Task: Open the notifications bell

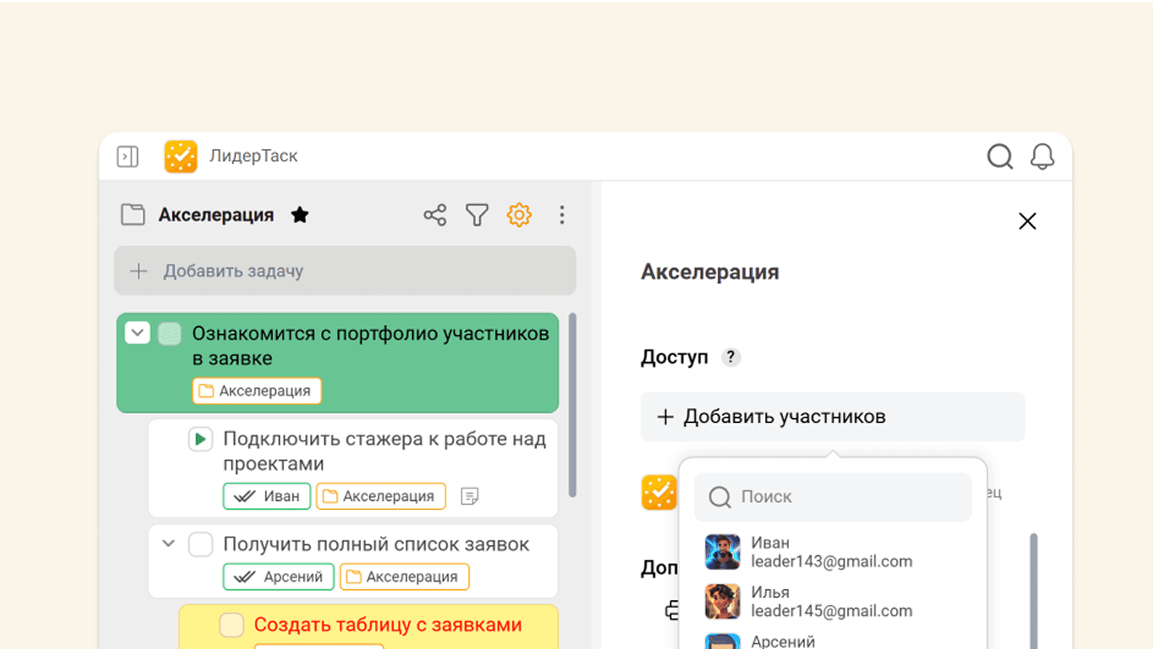Action: point(1042,157)
